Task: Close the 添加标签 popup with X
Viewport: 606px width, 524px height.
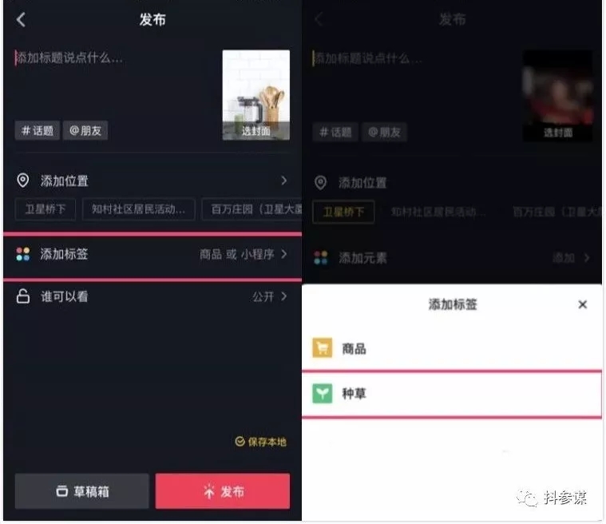Action: tap(582, 304)
